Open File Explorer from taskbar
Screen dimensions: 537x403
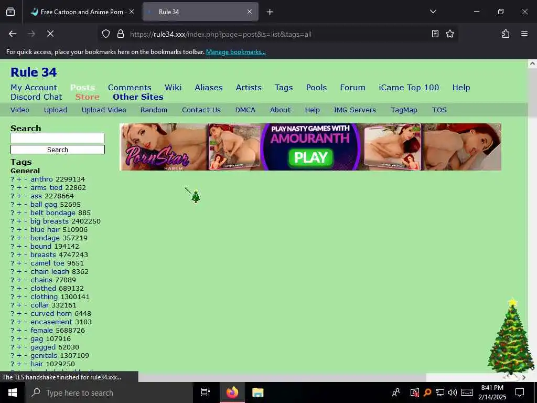pos(257,393)
